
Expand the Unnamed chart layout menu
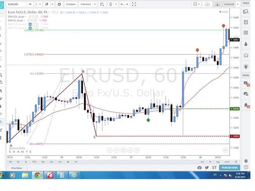point(238,4)
